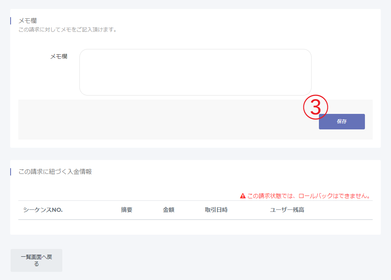Click the rollback warning message text
Image resolution: width=391 pixels, height=280 pixels.
pyautogui.click(x=309, y=196)
